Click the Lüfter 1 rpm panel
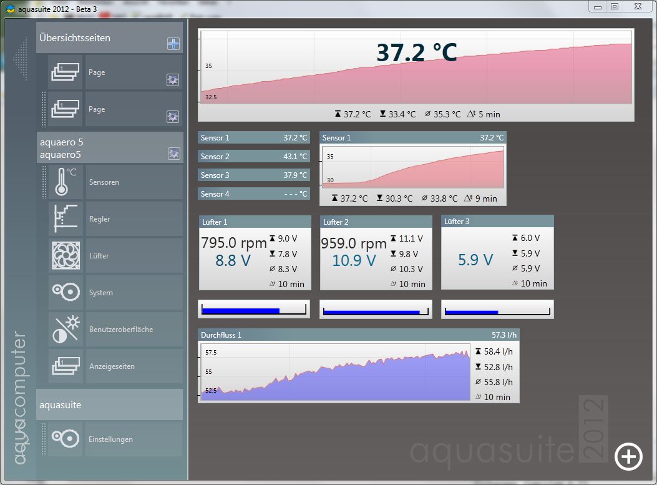 255,253
